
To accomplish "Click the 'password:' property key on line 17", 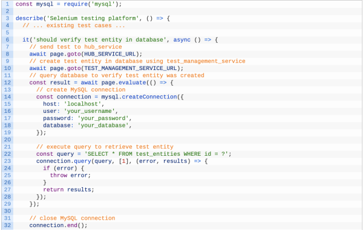I will 58,118.
